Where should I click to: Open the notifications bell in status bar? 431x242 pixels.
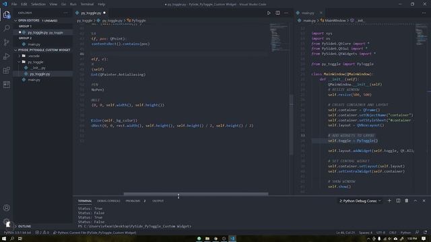(425, 233)
